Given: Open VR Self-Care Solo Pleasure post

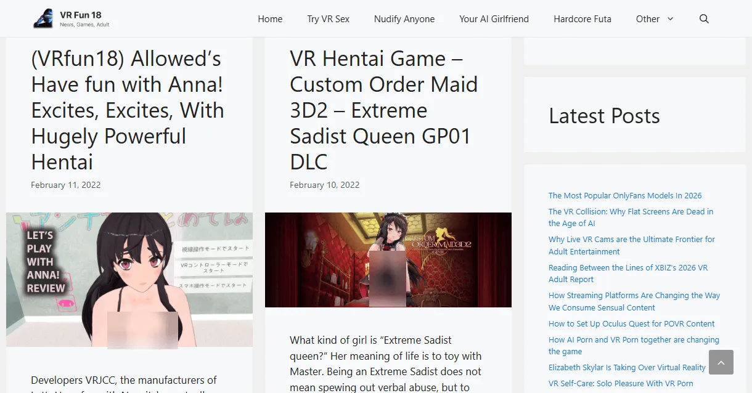Looking at the screenshot, I should pyautogui.click(x=621, y=383).
